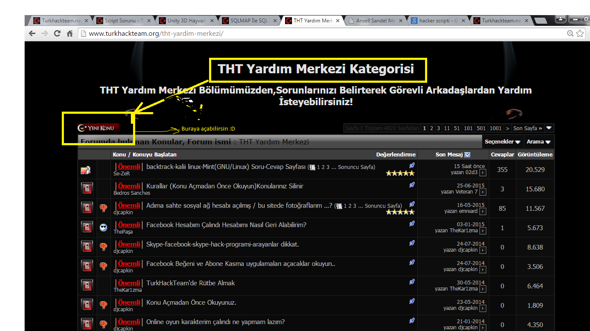Screen dimensions: 590x331
Task: Jump to last post by 02d3 via arrow icon
Action: click(483, 173)
